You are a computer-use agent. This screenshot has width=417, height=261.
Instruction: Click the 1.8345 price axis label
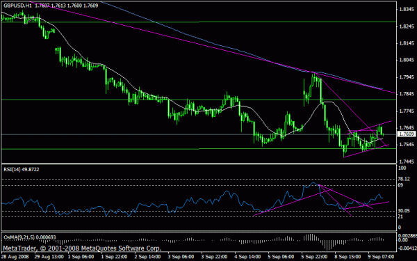407,10
